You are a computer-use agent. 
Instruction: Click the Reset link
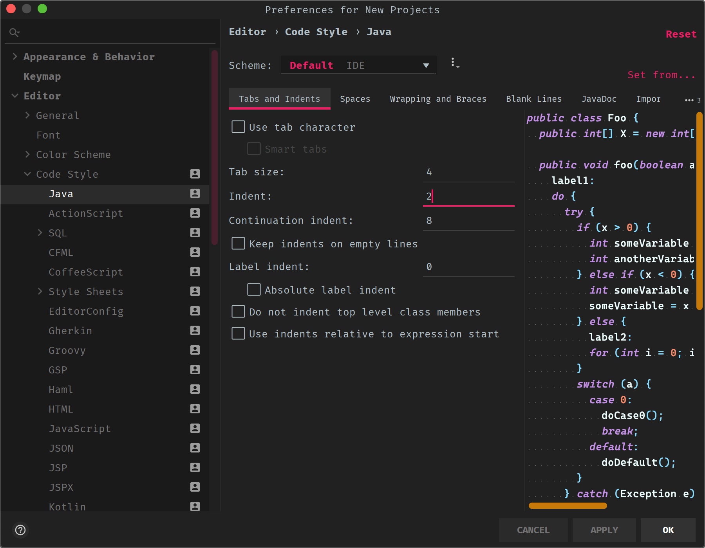pos(681,34)
